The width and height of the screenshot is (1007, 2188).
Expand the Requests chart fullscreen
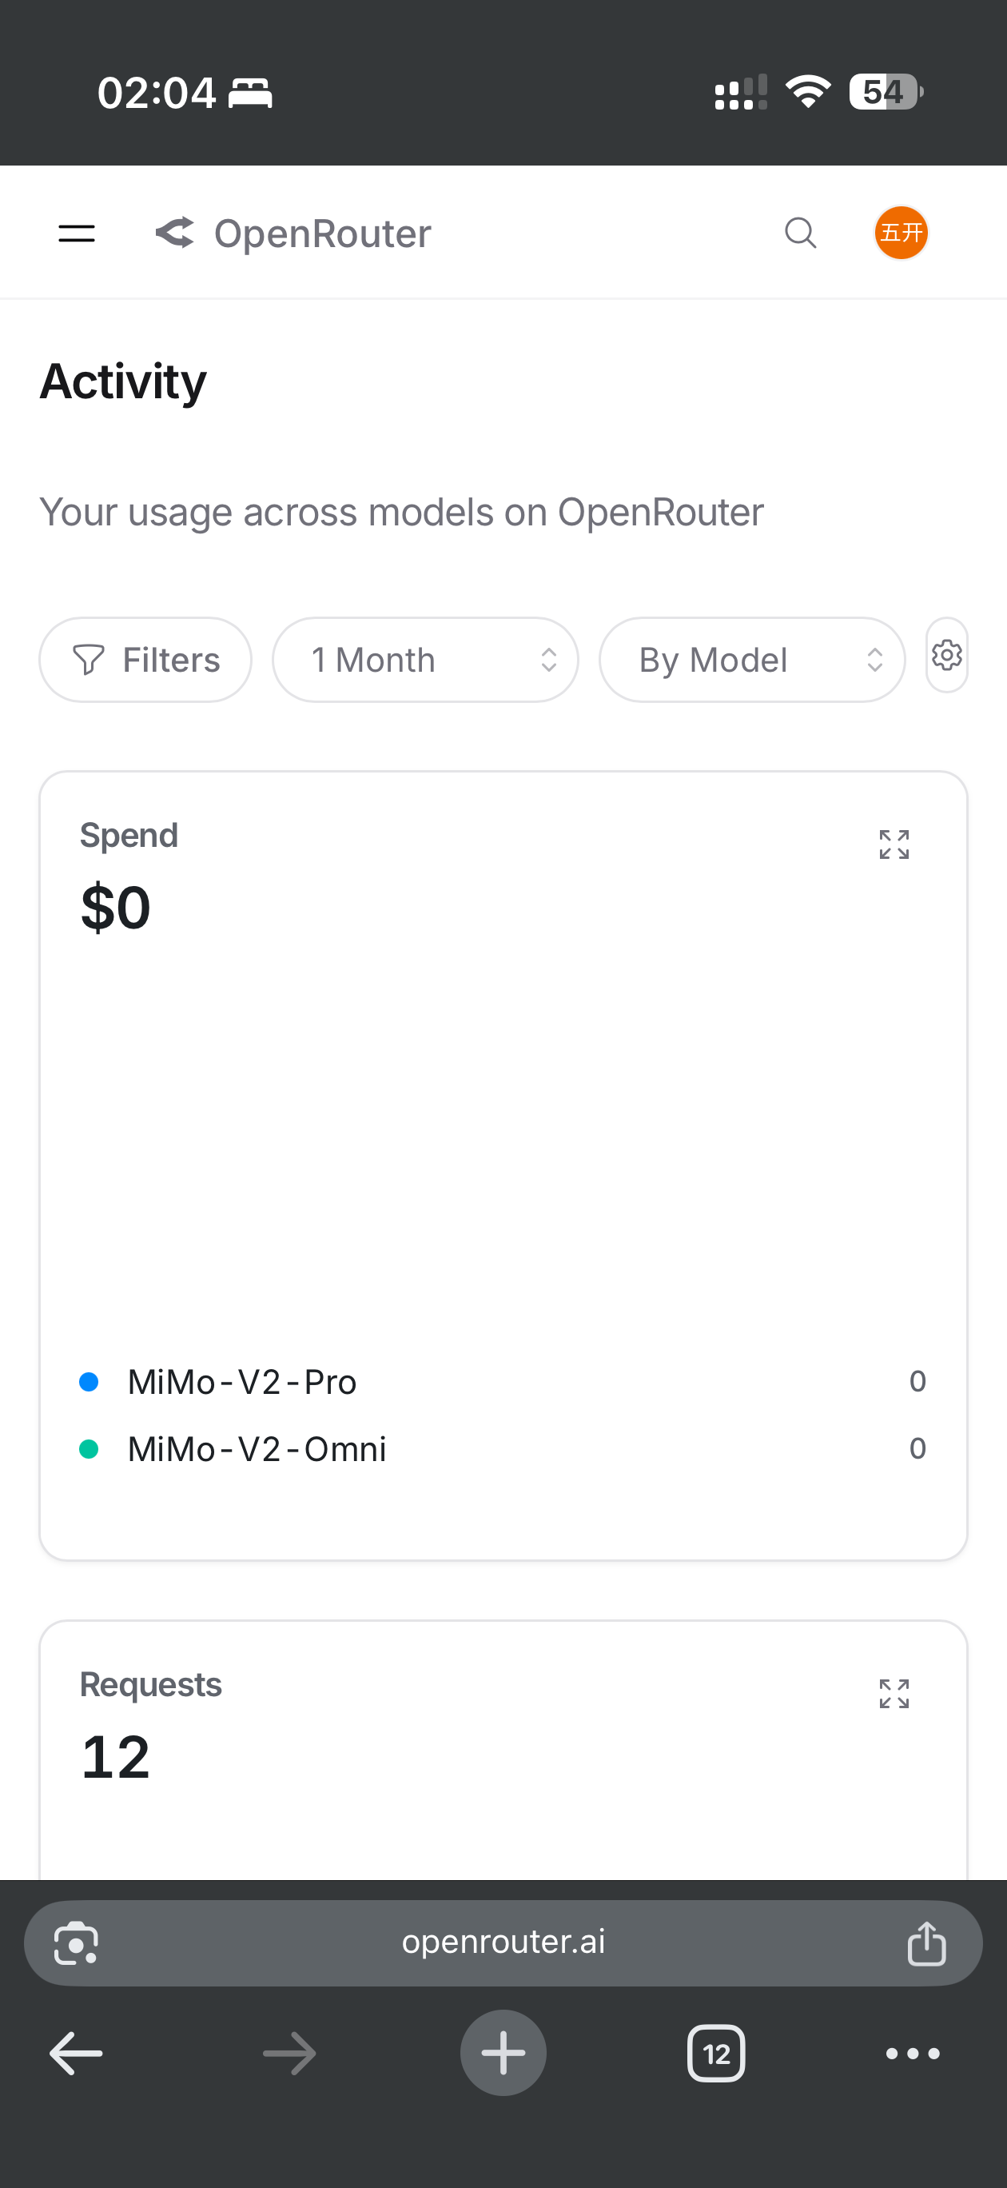click(894, 1693)
